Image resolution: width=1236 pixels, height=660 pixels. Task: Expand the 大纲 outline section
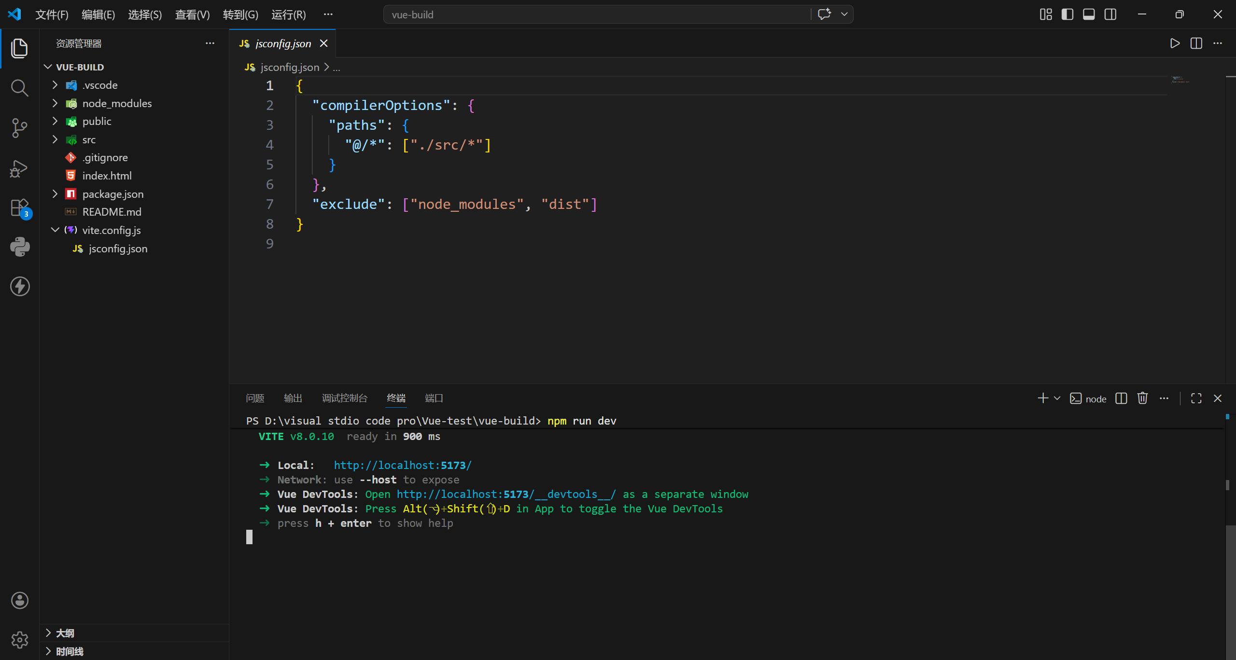(x=65, y=633)
